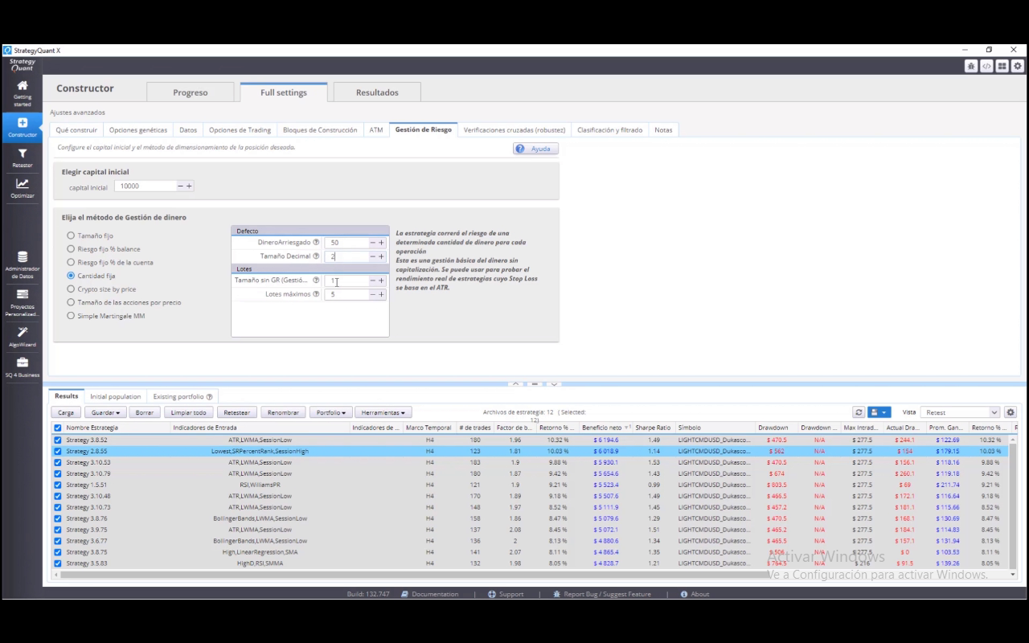The width and height of the screenshot is (1029, 643).
Task: Open the Bloques de Construcción tab
Action: 320,129
